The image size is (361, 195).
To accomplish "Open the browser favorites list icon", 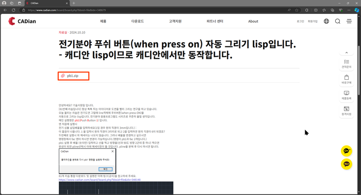I will point(324,10).
